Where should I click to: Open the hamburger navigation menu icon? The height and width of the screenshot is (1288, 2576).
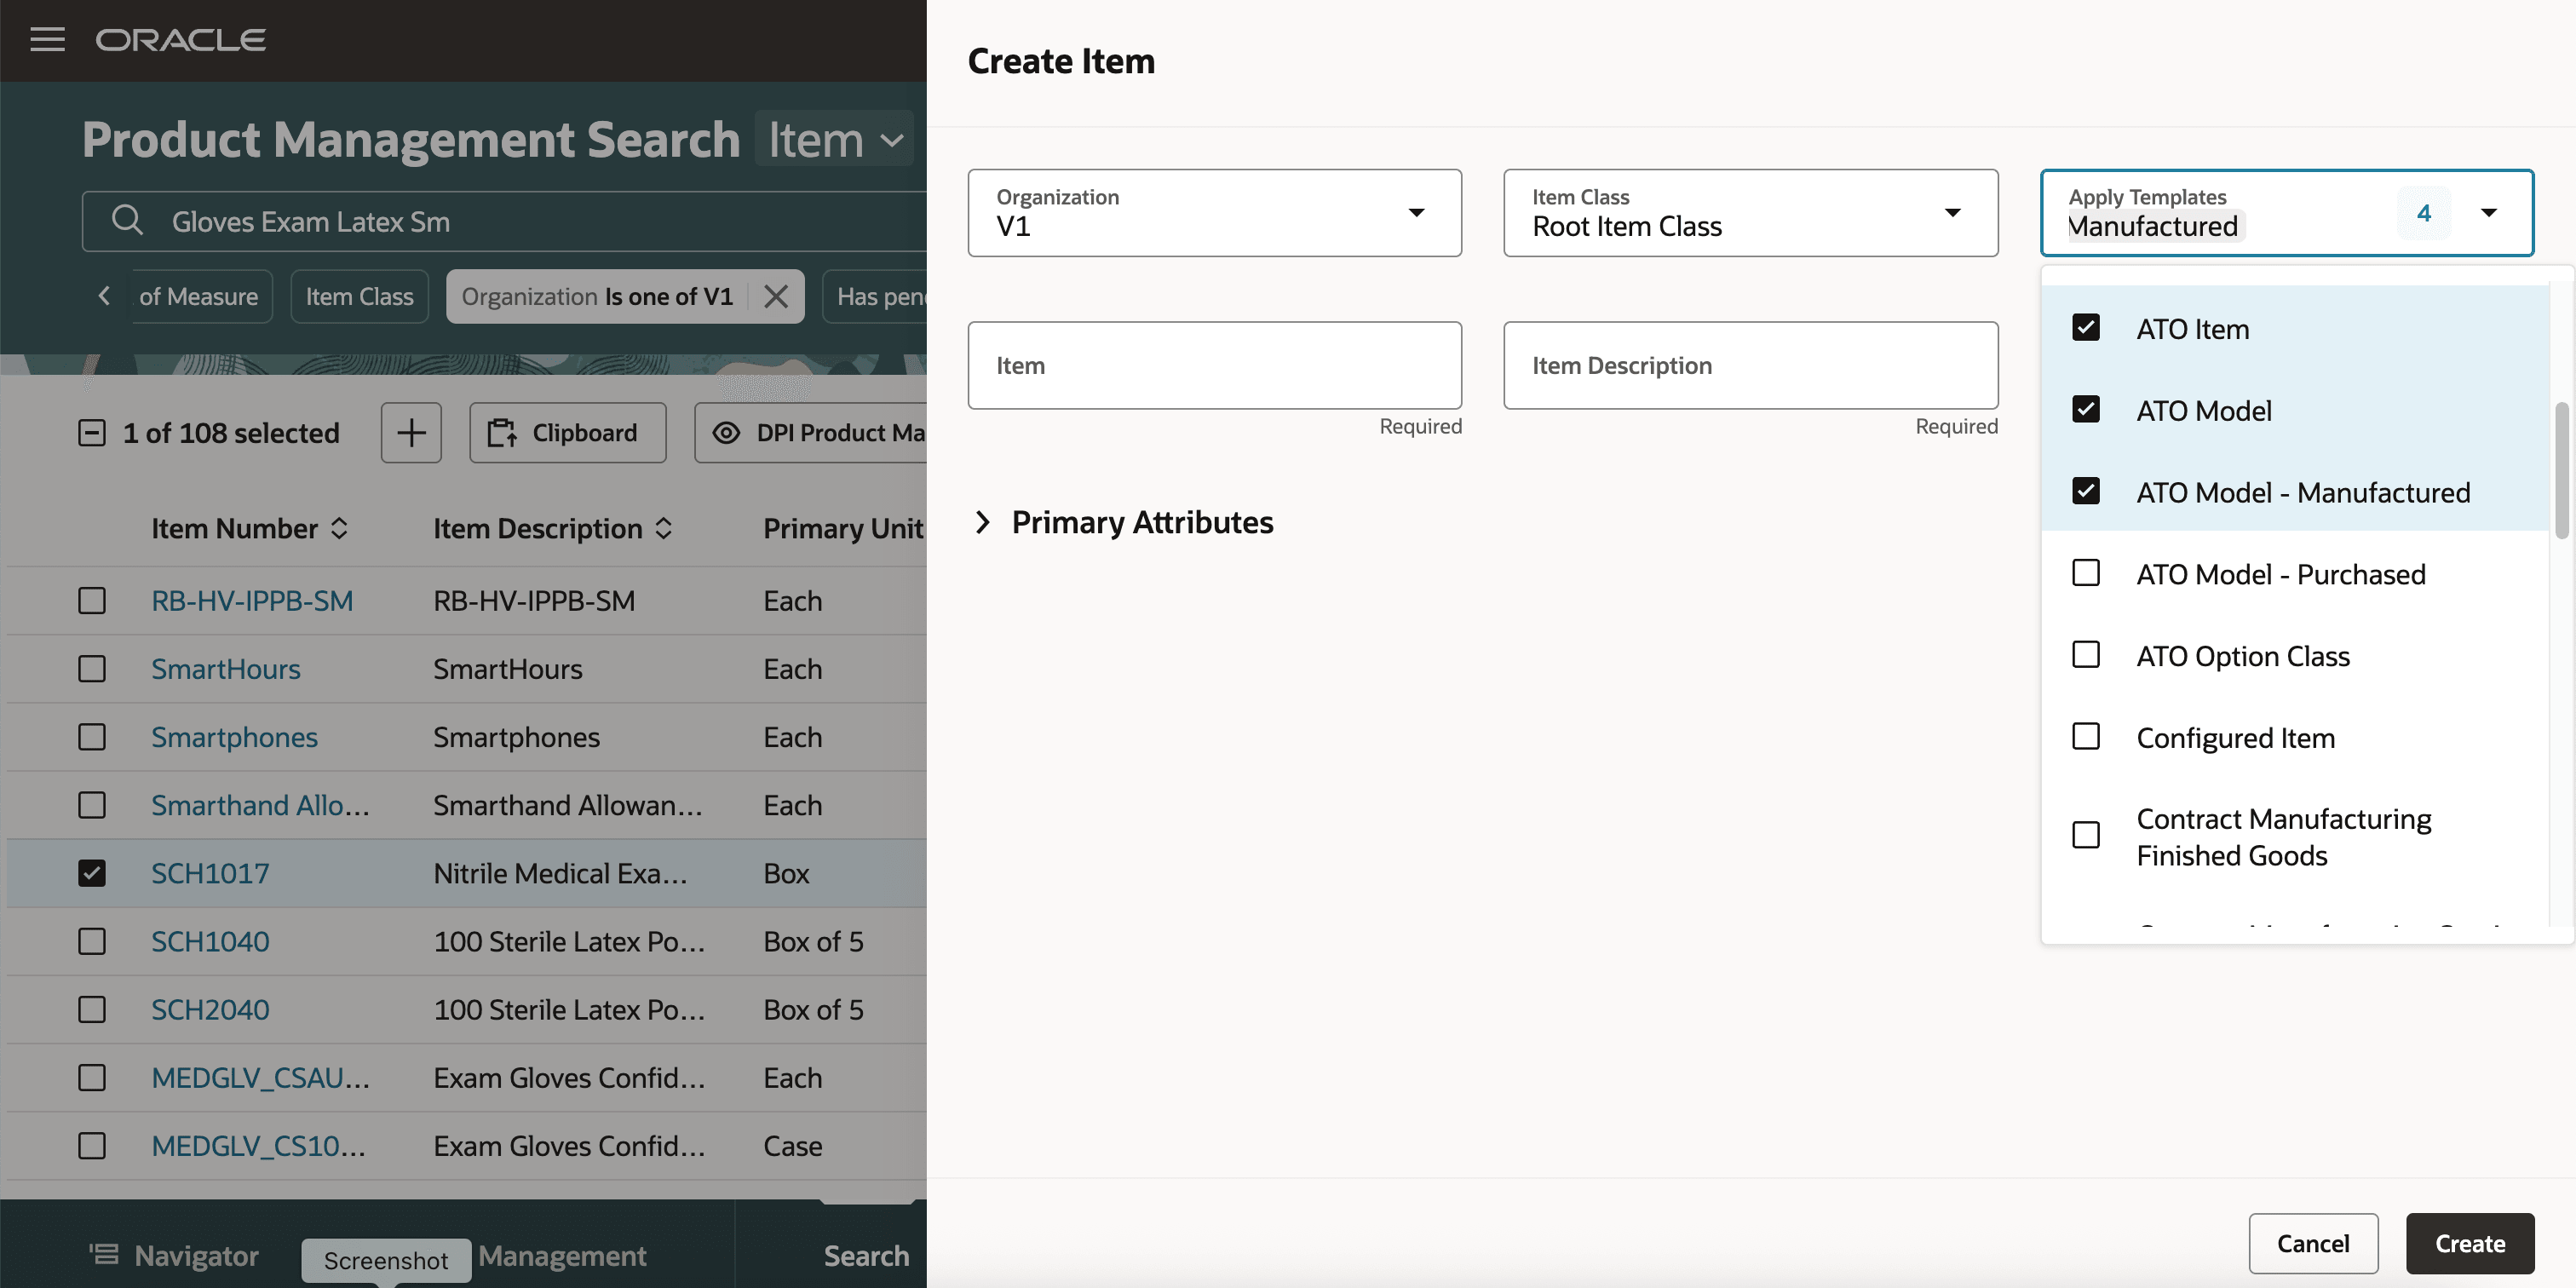47,40
